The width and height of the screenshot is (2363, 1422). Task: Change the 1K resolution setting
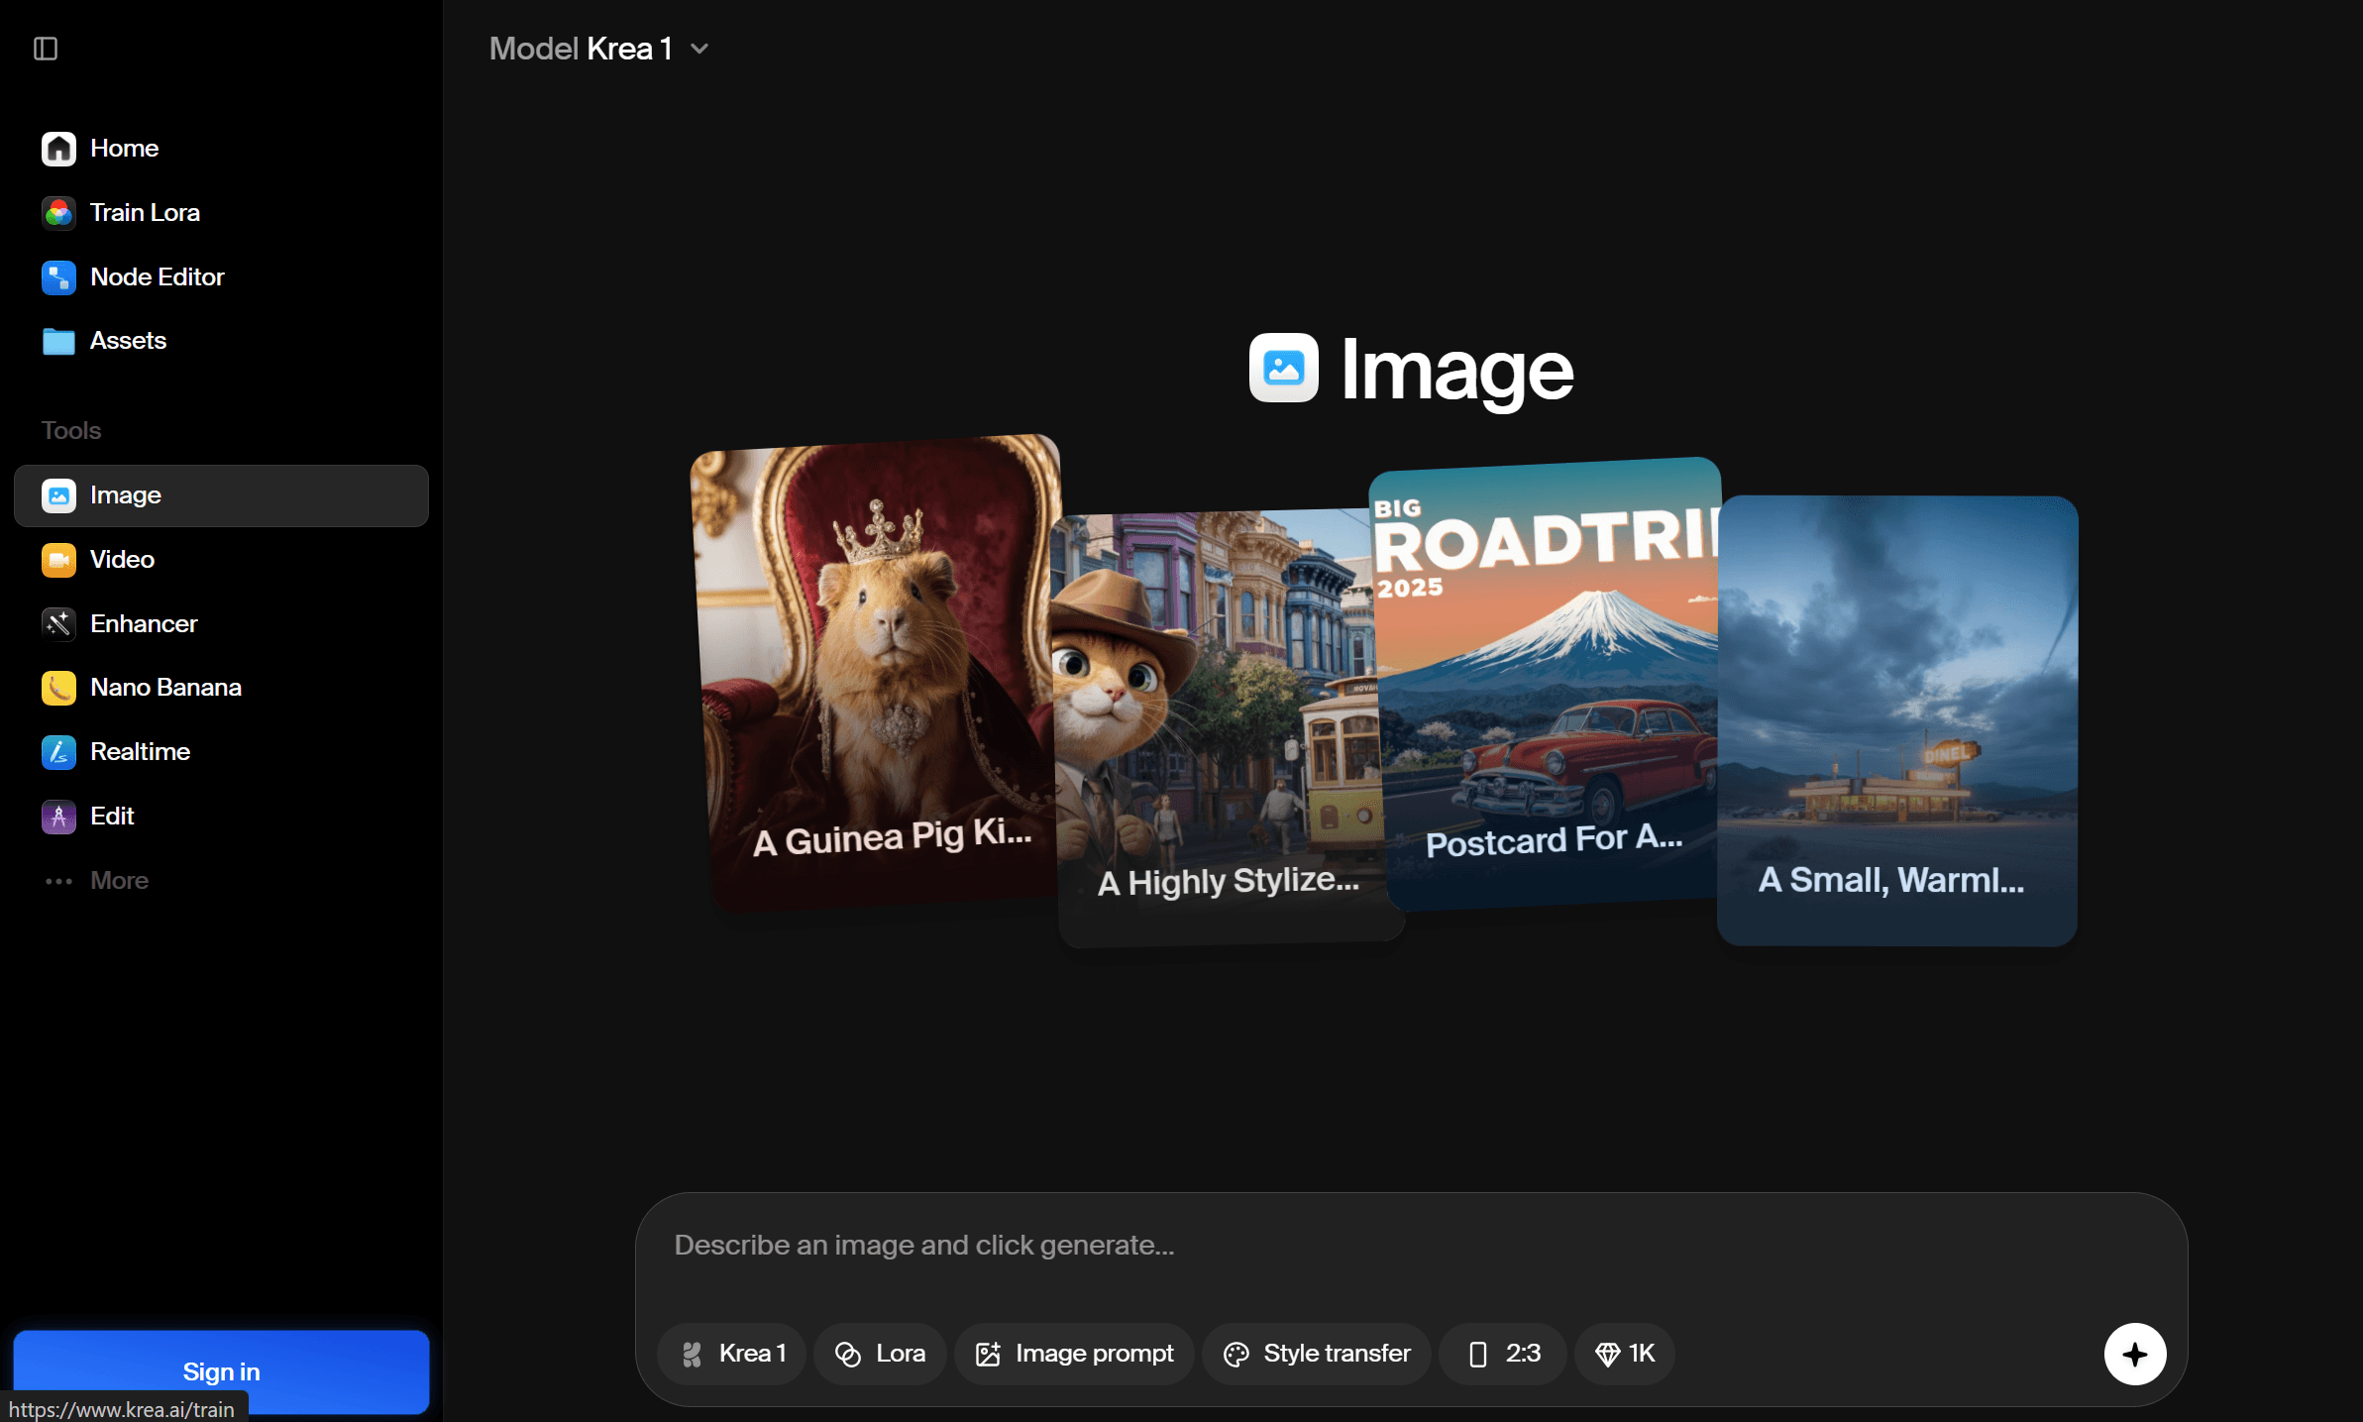[1625, 1354]
